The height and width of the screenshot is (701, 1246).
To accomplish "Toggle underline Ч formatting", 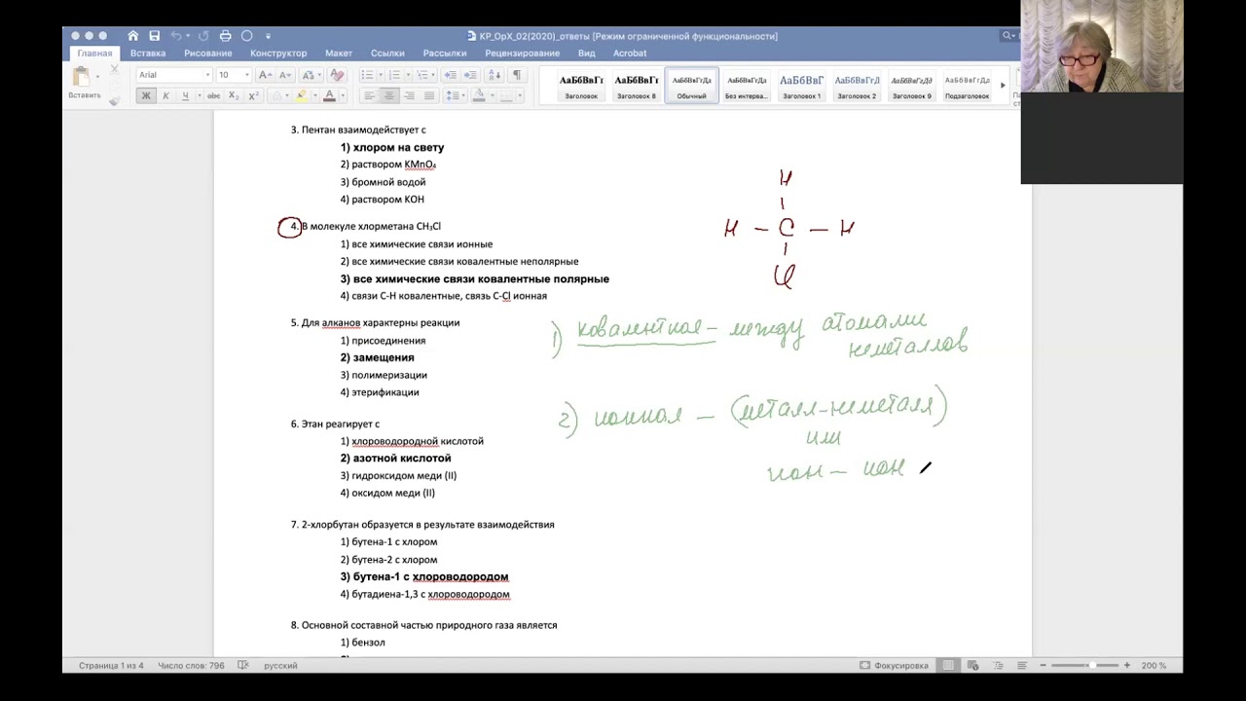I will pos(185,95).
